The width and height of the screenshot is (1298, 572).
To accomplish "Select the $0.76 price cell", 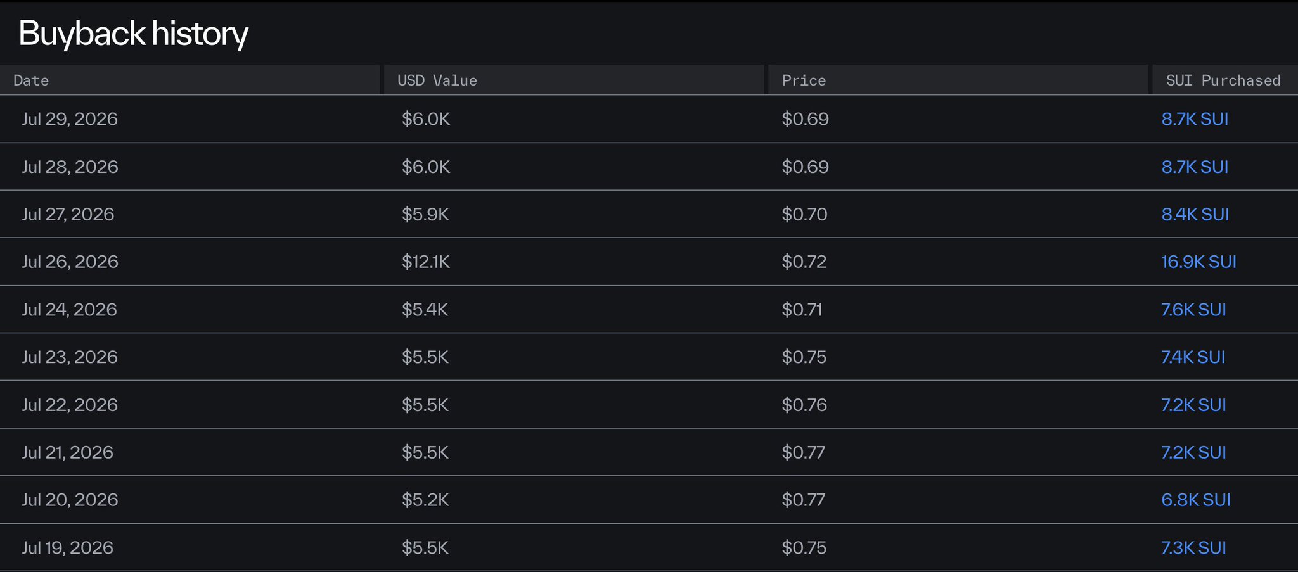I will pos(804,405).
